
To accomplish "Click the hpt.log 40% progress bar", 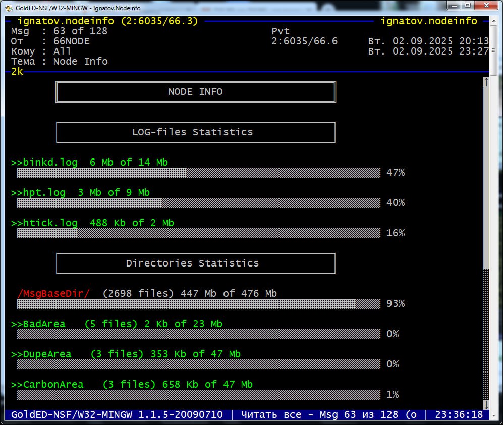I will [198, 203].
